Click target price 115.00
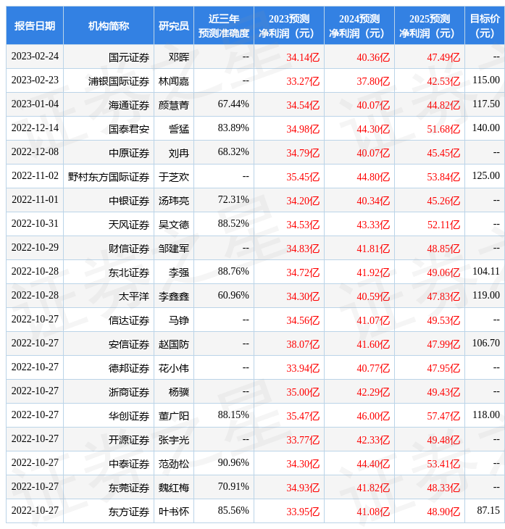Screen dimensions: 505x529 pos(486,80)
